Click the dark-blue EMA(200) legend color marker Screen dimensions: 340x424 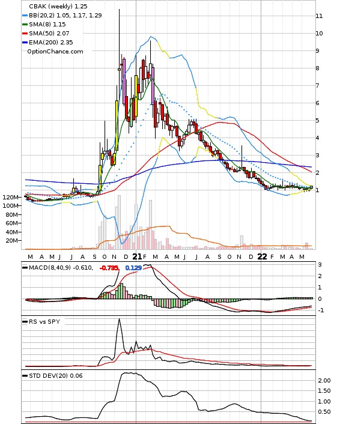pos(25,43)
